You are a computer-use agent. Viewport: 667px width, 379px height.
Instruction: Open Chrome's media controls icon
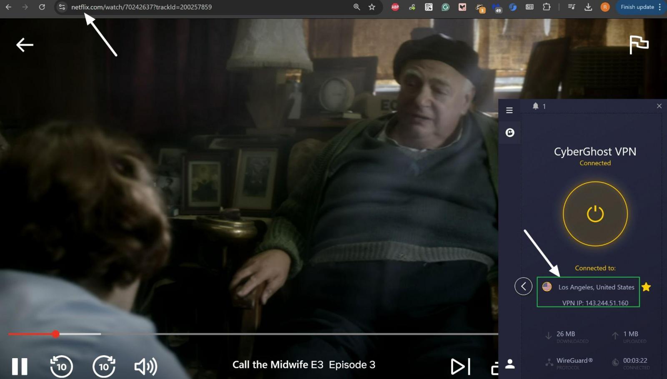click(572, 7)
